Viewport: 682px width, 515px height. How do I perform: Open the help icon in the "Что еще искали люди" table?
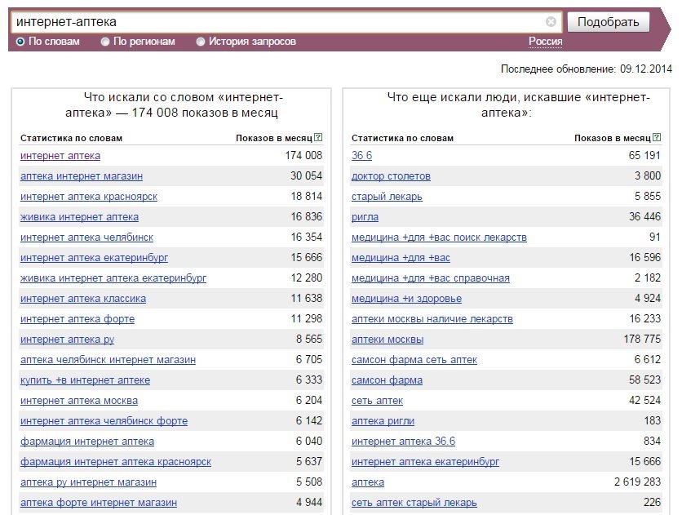point(657,137)
